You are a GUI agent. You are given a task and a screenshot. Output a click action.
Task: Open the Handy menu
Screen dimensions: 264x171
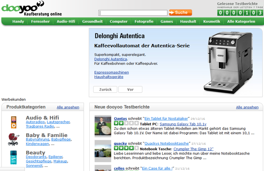coord(18,22)
